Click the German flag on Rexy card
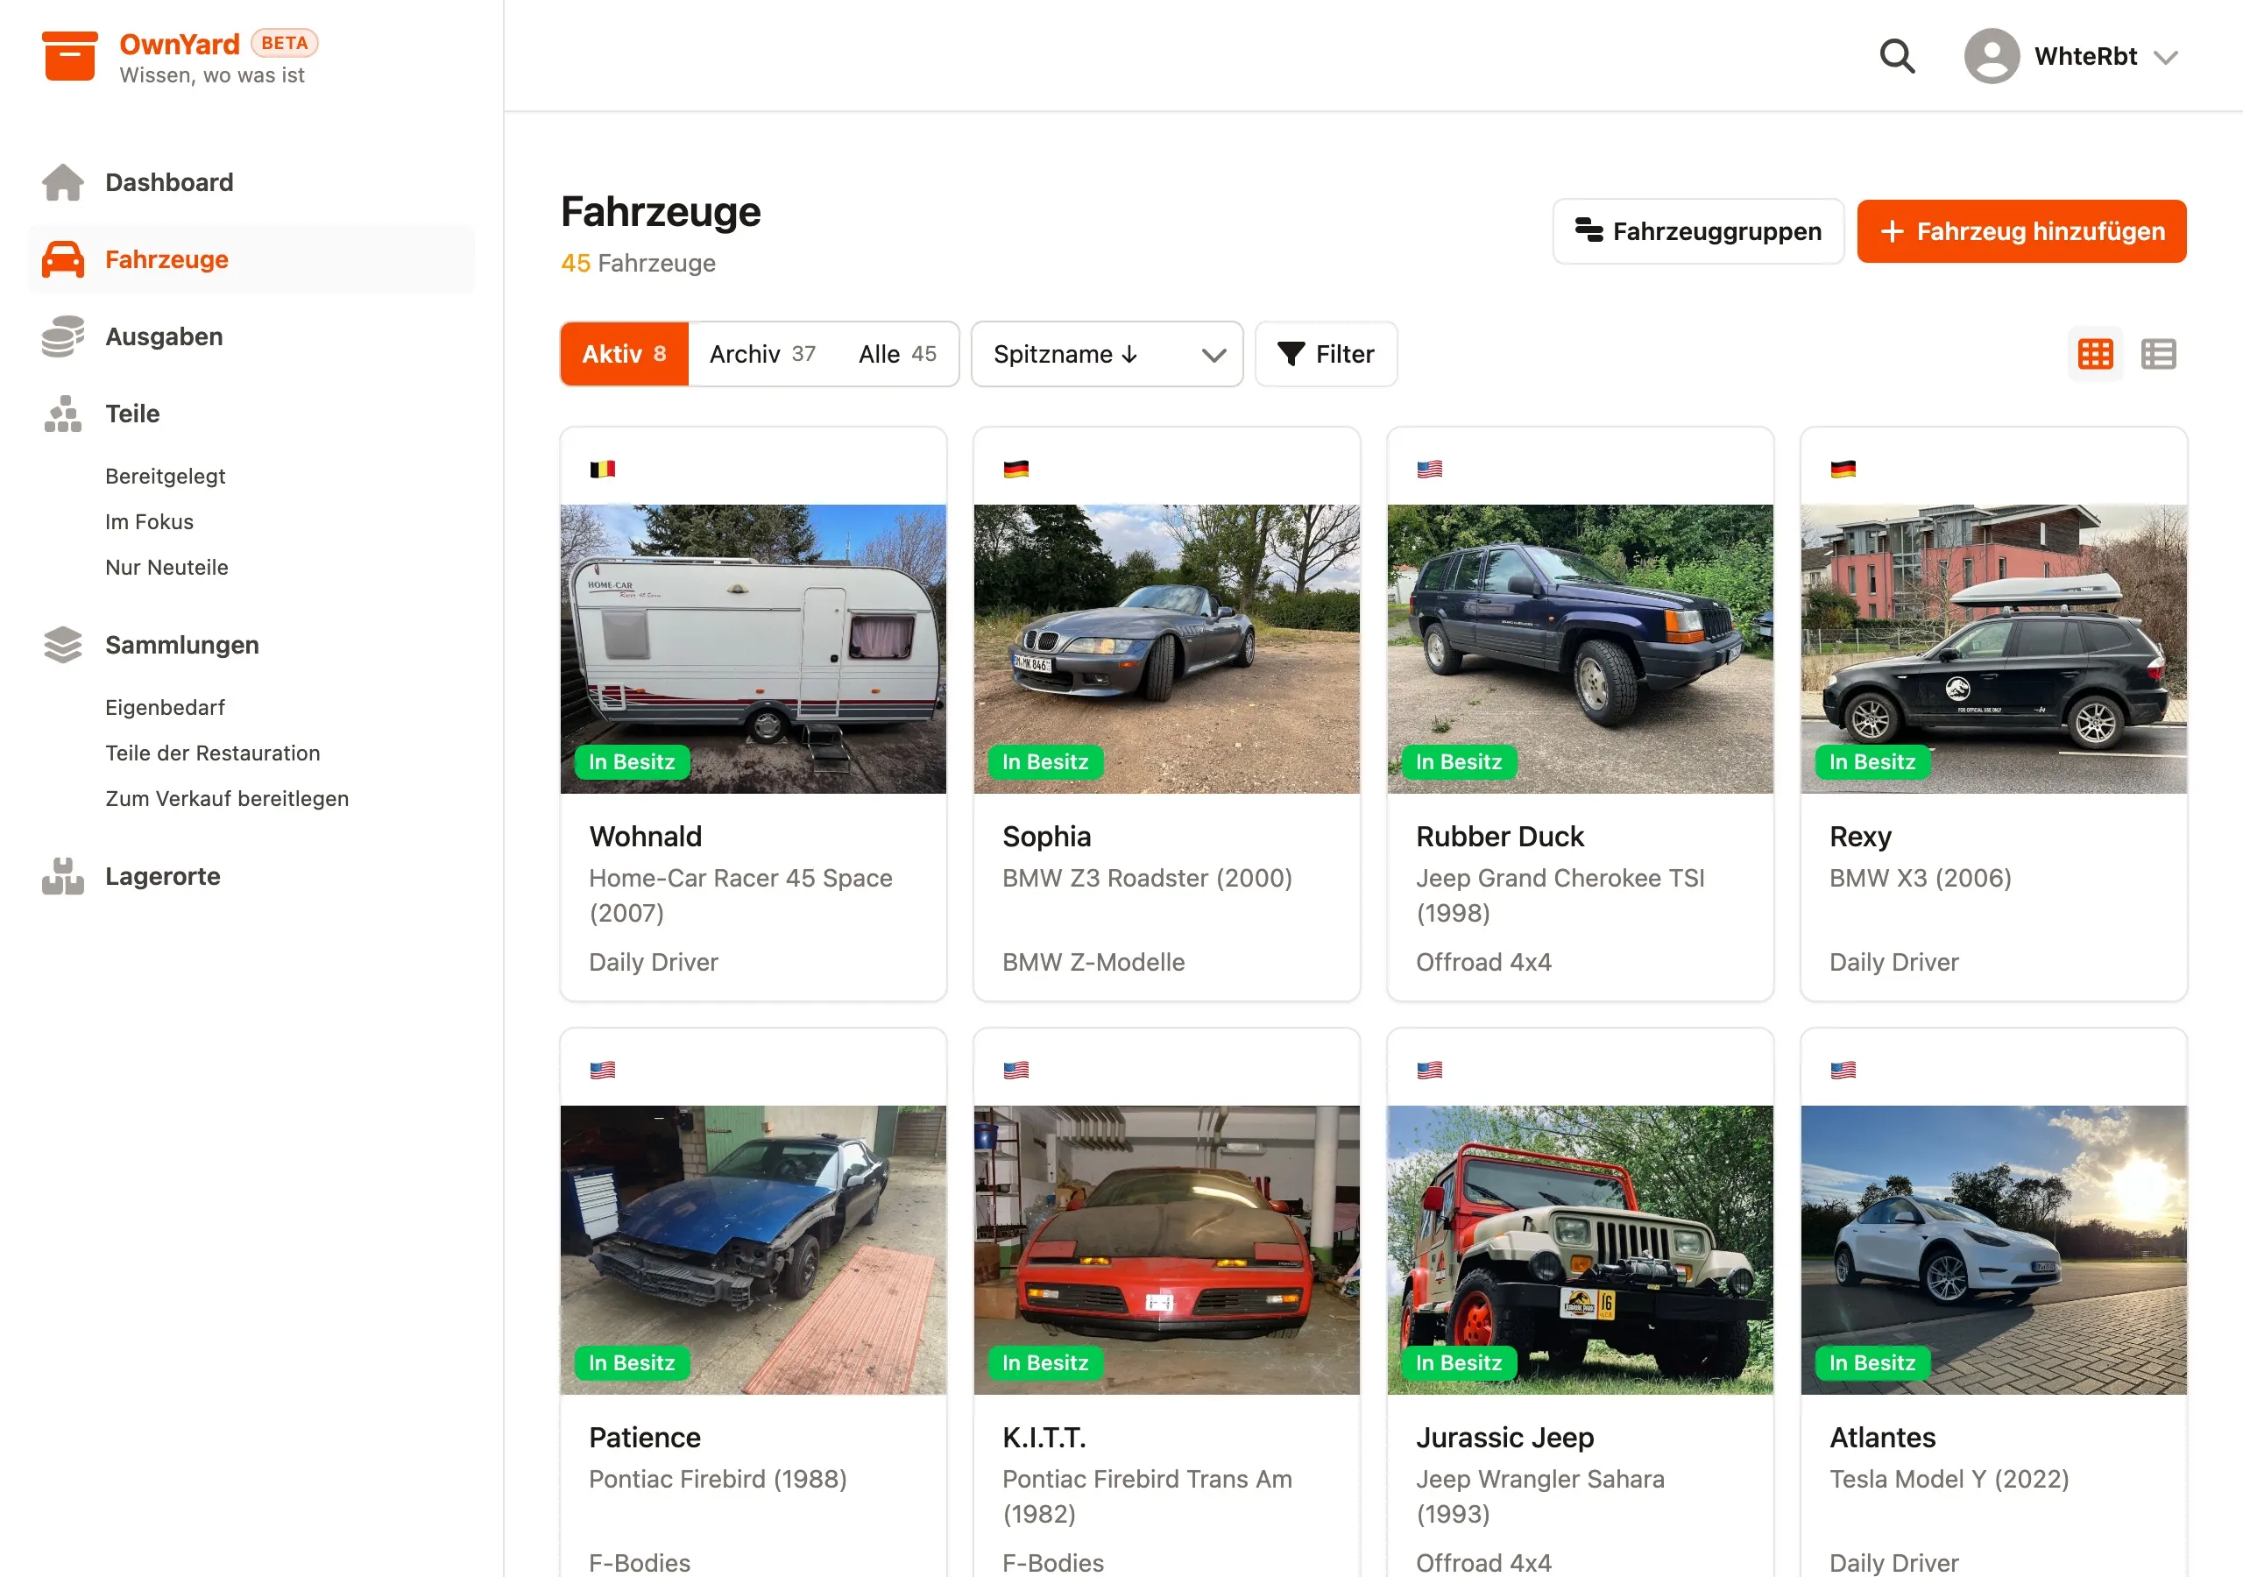The height and width of the screenshot is (1577, 2243). coord(1843,469)
